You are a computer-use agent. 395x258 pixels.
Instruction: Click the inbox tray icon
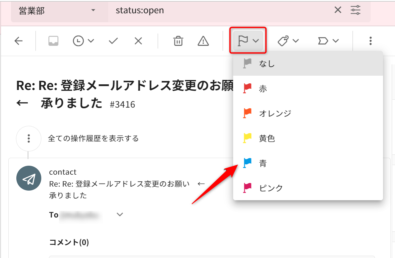pyautogui.click(x=53, y=41)
